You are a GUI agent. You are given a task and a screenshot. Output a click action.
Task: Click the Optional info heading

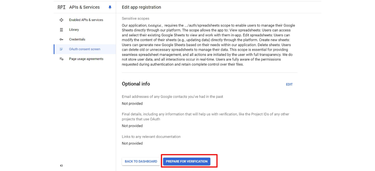(x=136, y=84)
